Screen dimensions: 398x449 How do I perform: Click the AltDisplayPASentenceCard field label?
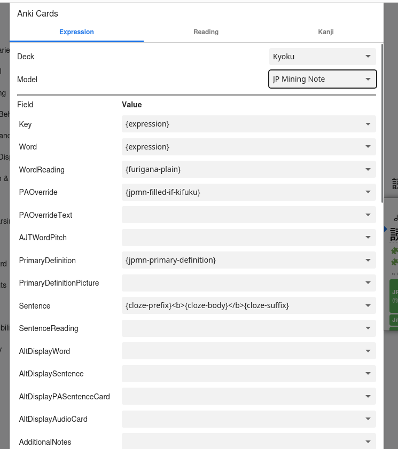point(65,397)
